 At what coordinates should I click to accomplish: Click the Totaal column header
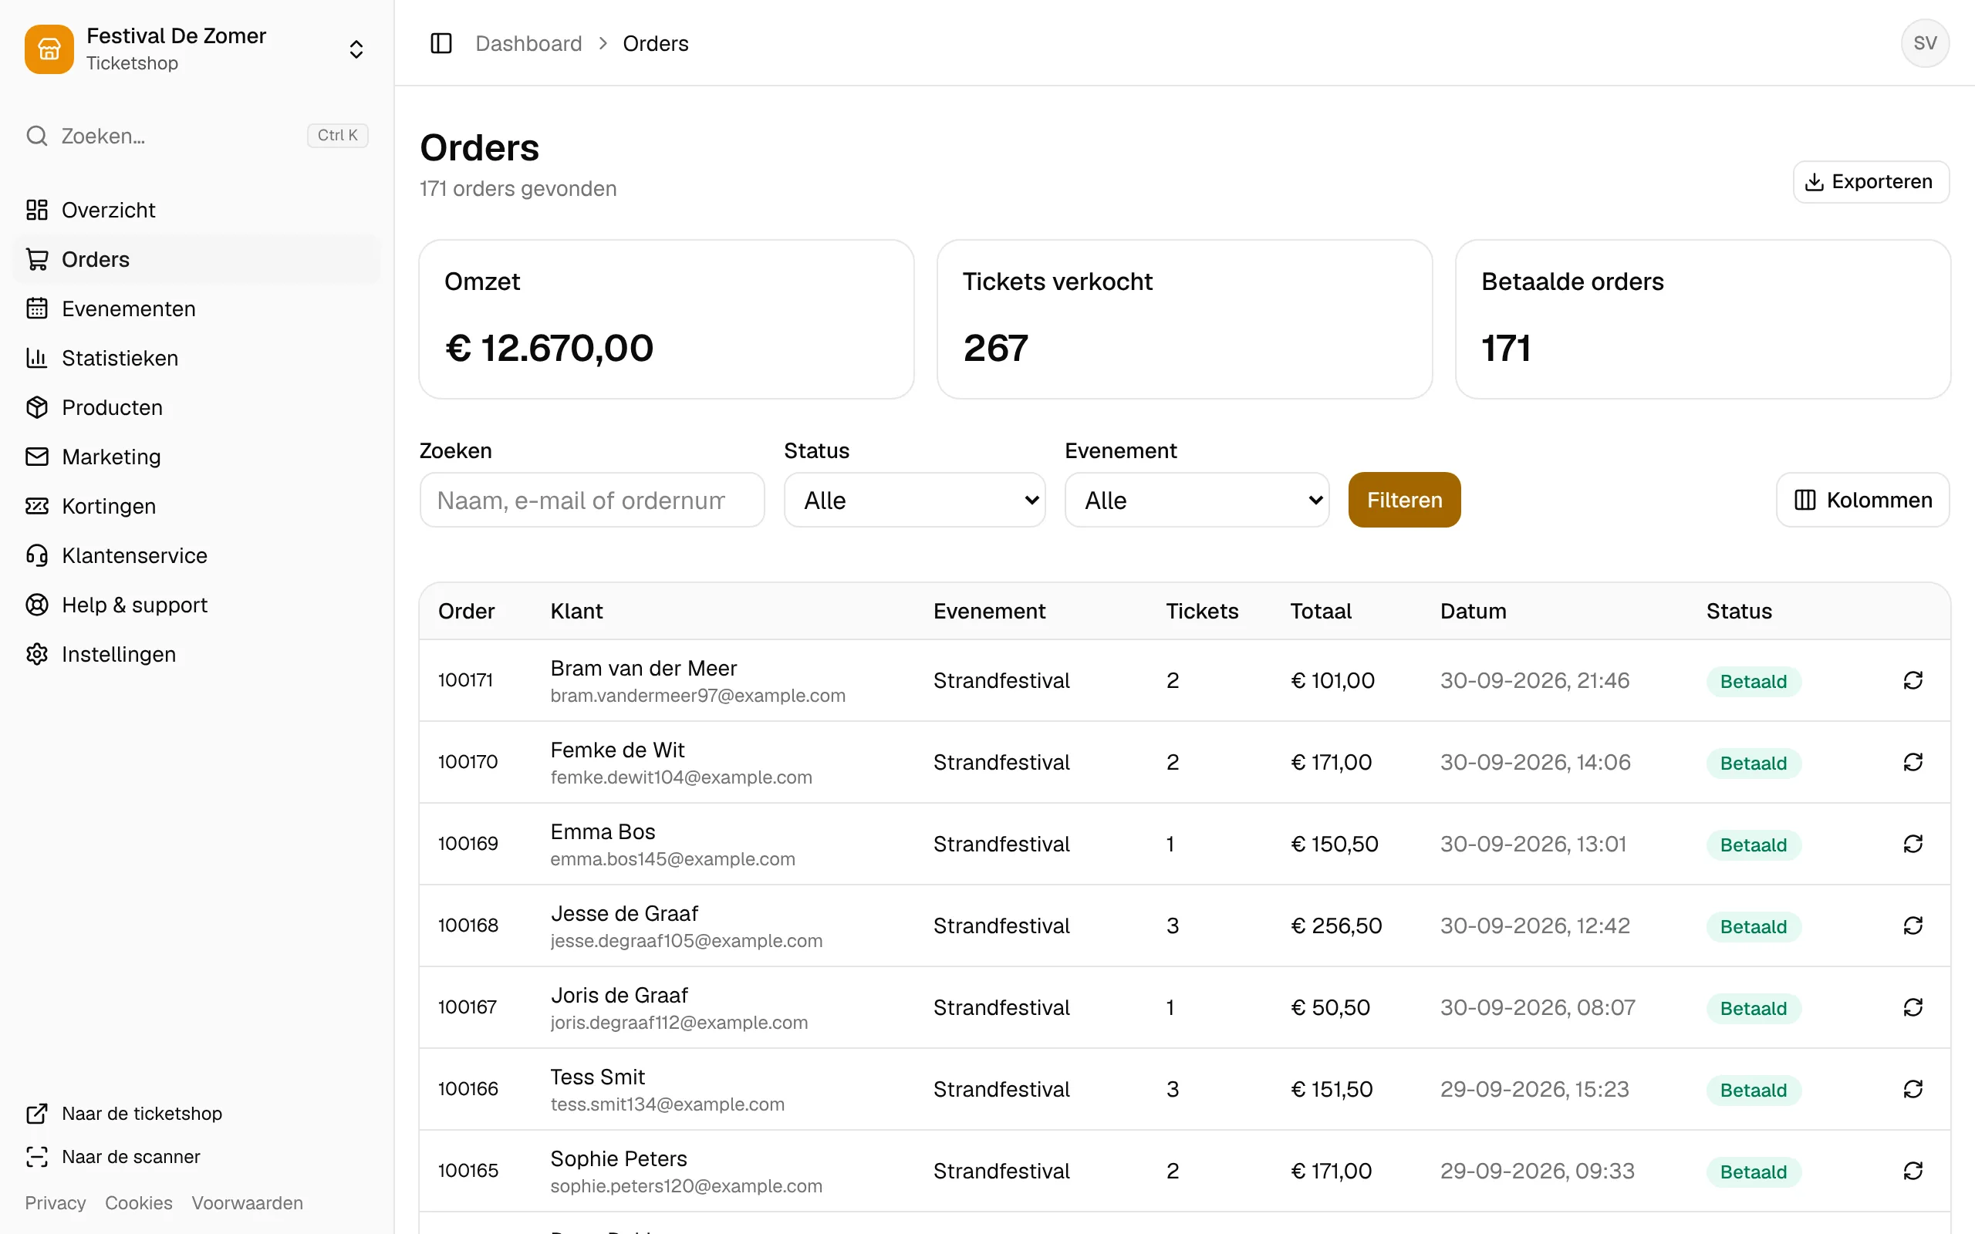pos(1321,612)
